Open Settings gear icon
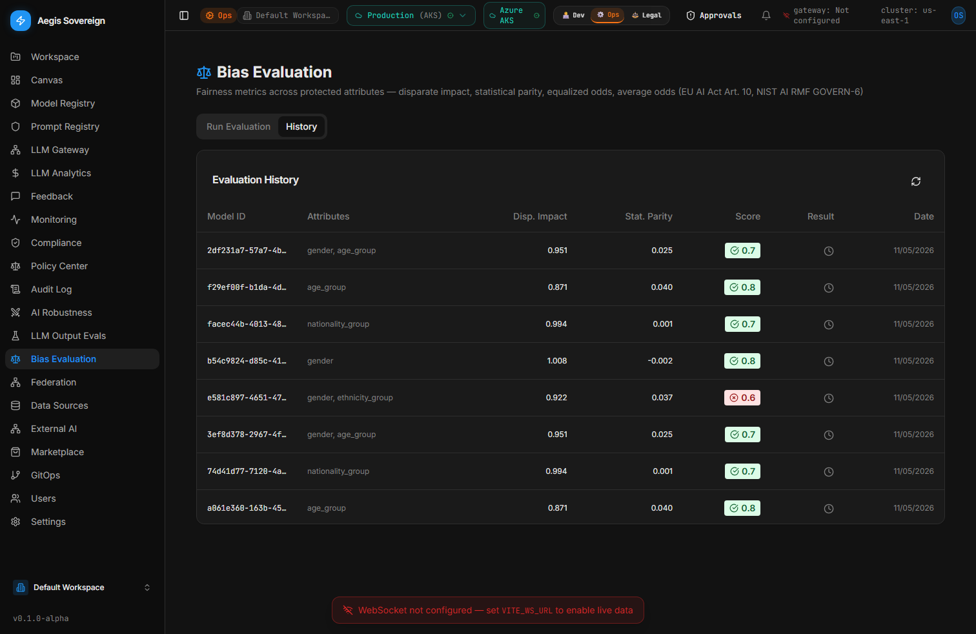 [x=15, y=522]
